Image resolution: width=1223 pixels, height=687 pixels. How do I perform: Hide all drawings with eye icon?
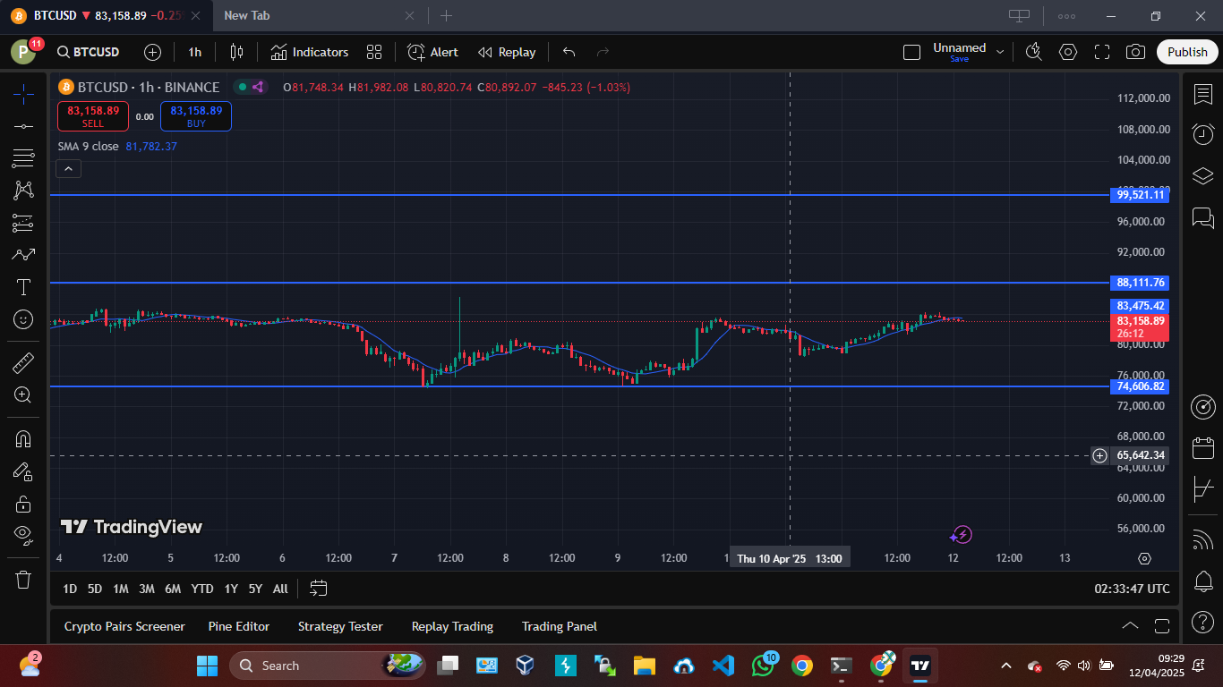(23, 536)
